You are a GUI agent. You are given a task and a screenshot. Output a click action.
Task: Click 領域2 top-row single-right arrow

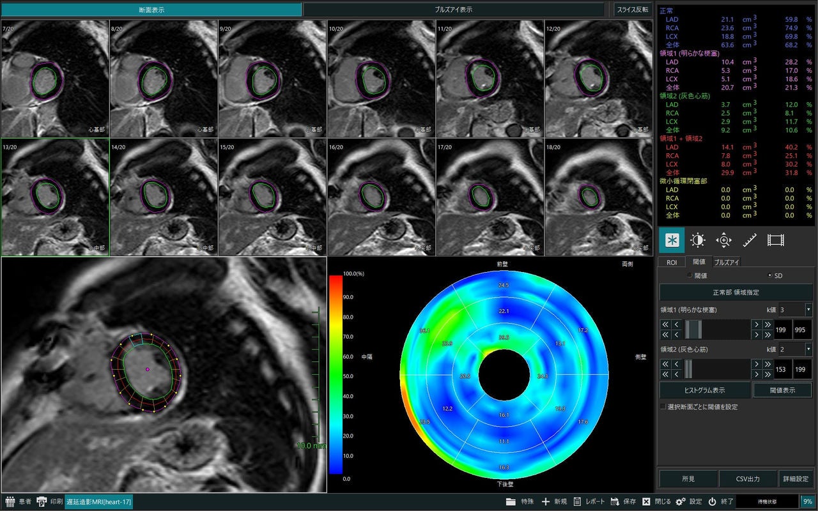(757, 364)
